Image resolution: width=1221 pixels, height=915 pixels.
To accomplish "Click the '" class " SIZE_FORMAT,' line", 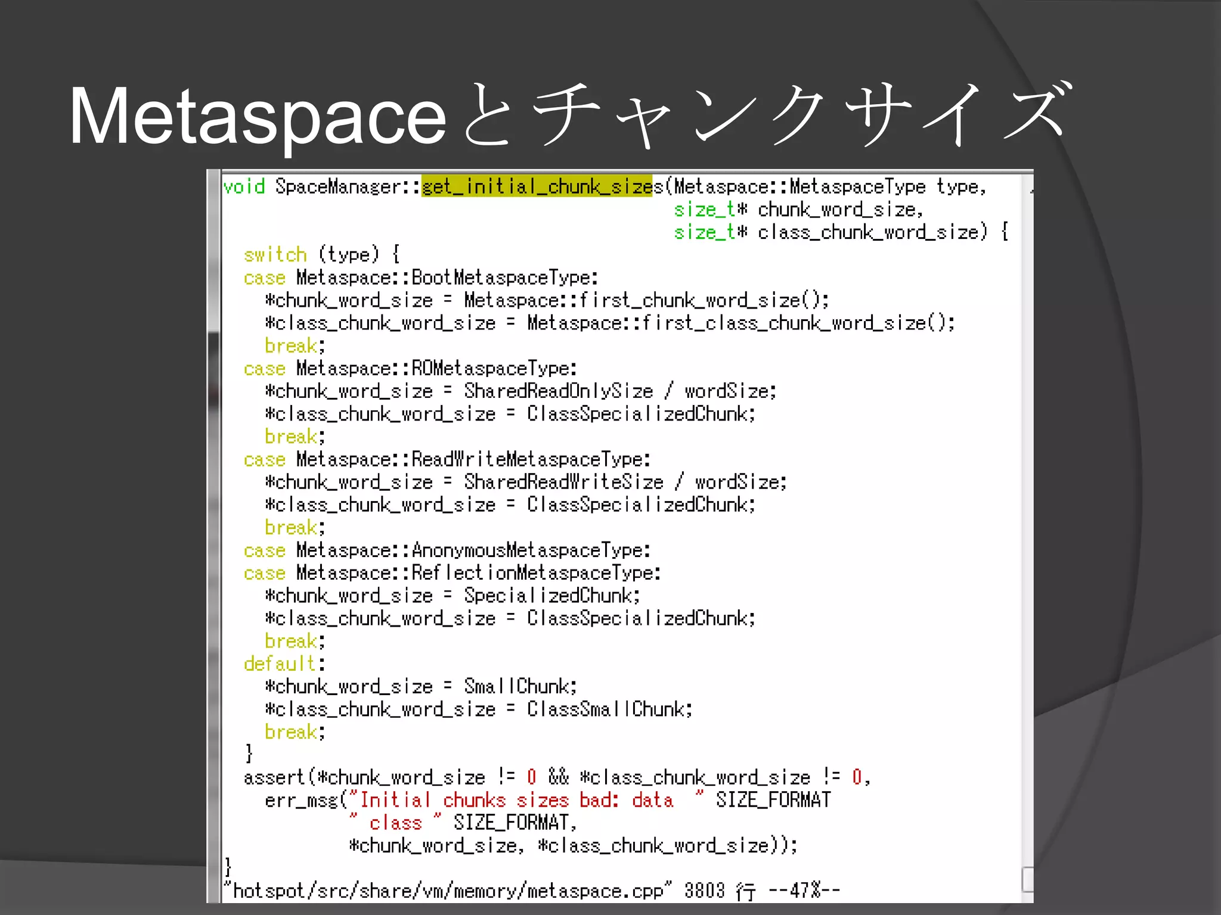I will click(x=463, y=822).
